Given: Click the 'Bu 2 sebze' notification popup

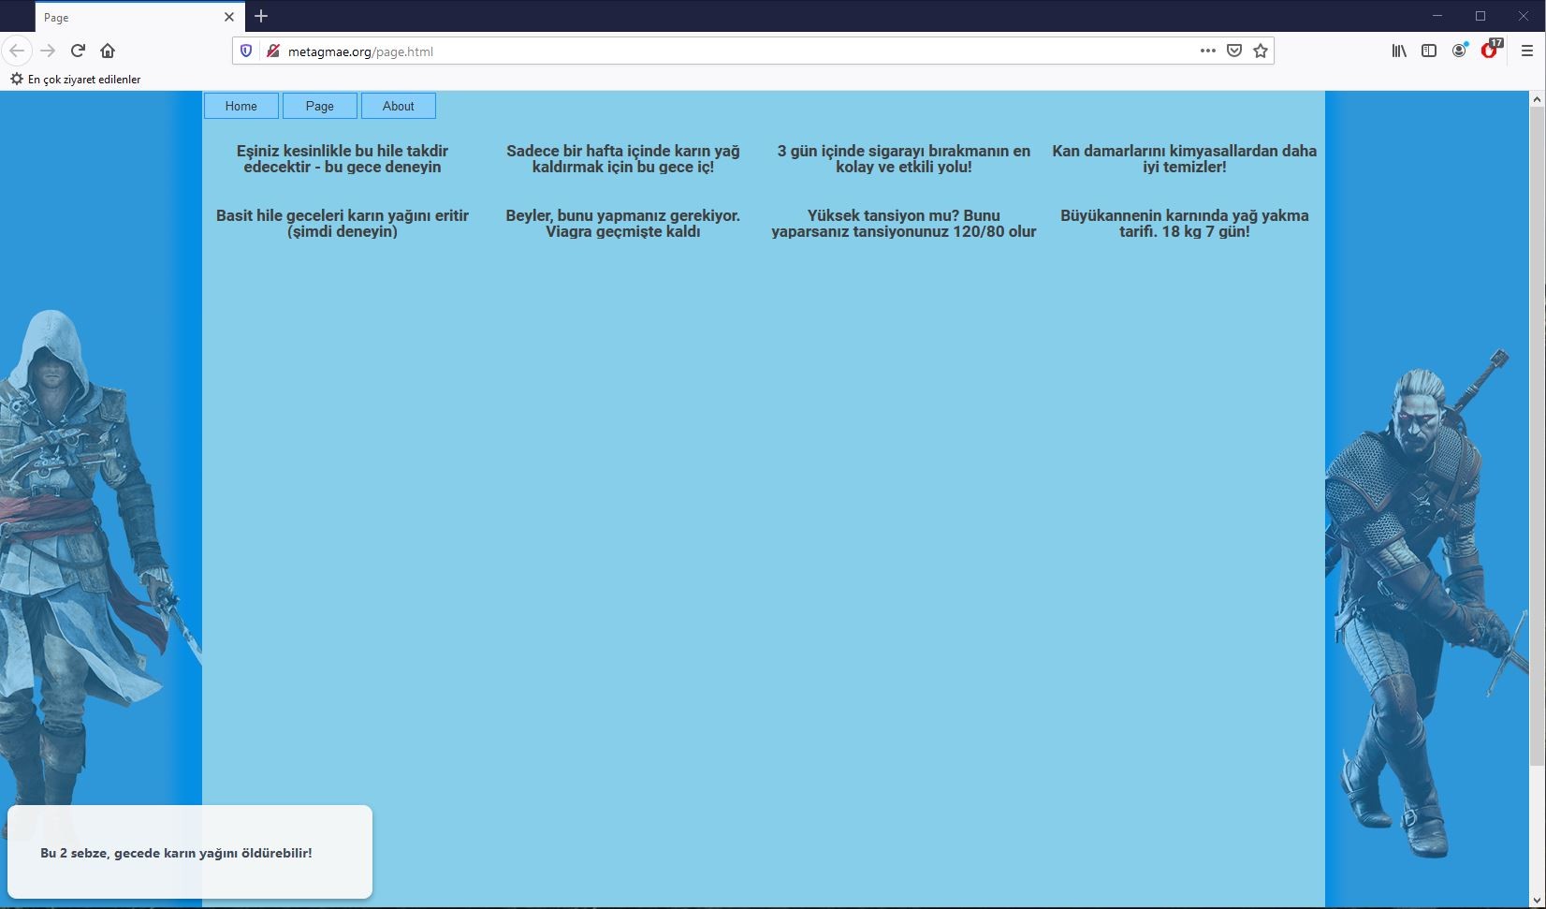Looking at the screenshot, I should coord(190,852).
